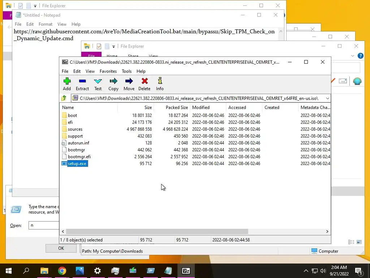Screen dimensions: 370x278
Task: Click the Run dialog Open field
Action: pos(44,225)
